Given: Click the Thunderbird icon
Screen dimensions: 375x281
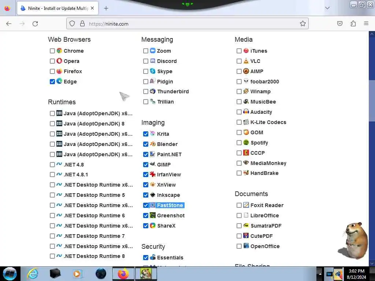Looking at the screenshot, I should [153, 91].
